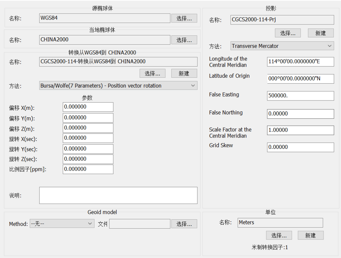Click 新建 button in the 单位 section

[x=310, y=236]
